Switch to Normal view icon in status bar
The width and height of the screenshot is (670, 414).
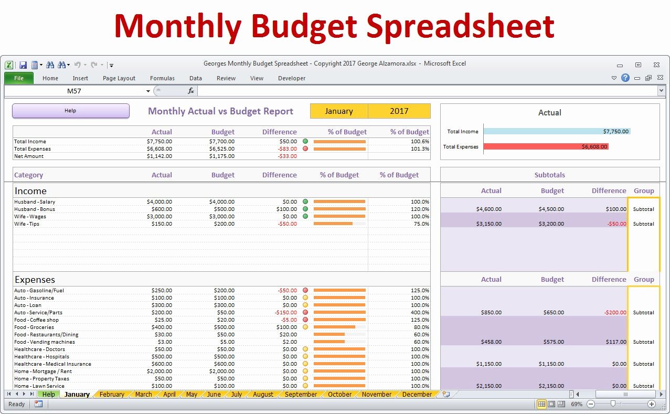coord(541,404)
